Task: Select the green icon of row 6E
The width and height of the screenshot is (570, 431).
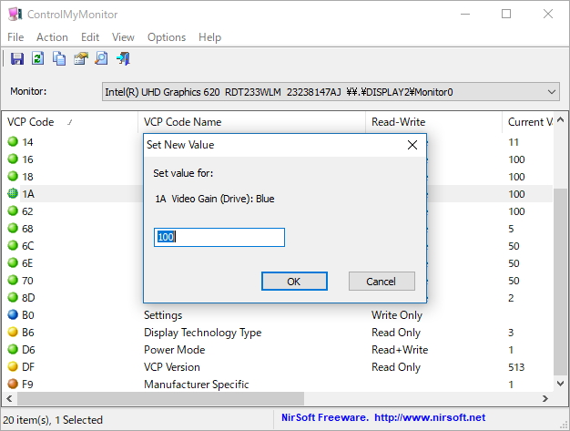Action: point(13,262)
